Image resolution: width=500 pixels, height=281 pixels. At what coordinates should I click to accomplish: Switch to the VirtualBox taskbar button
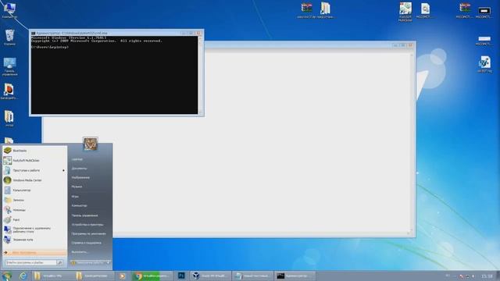(x=210, y=276)
